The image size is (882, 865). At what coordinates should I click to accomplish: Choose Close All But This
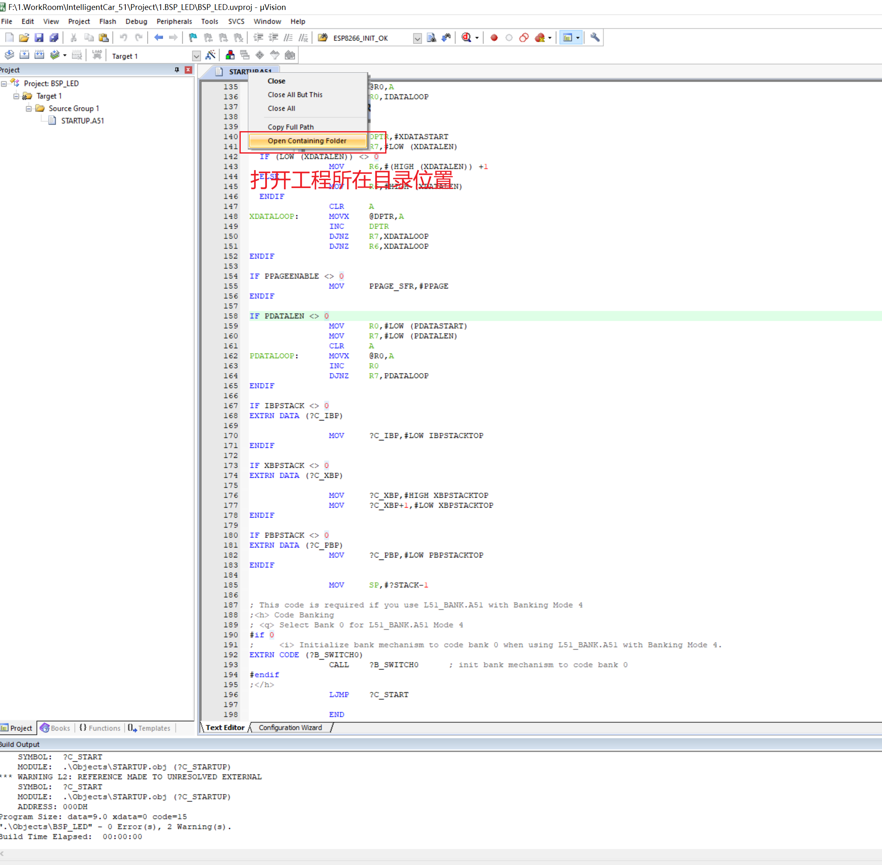(308, 95)
